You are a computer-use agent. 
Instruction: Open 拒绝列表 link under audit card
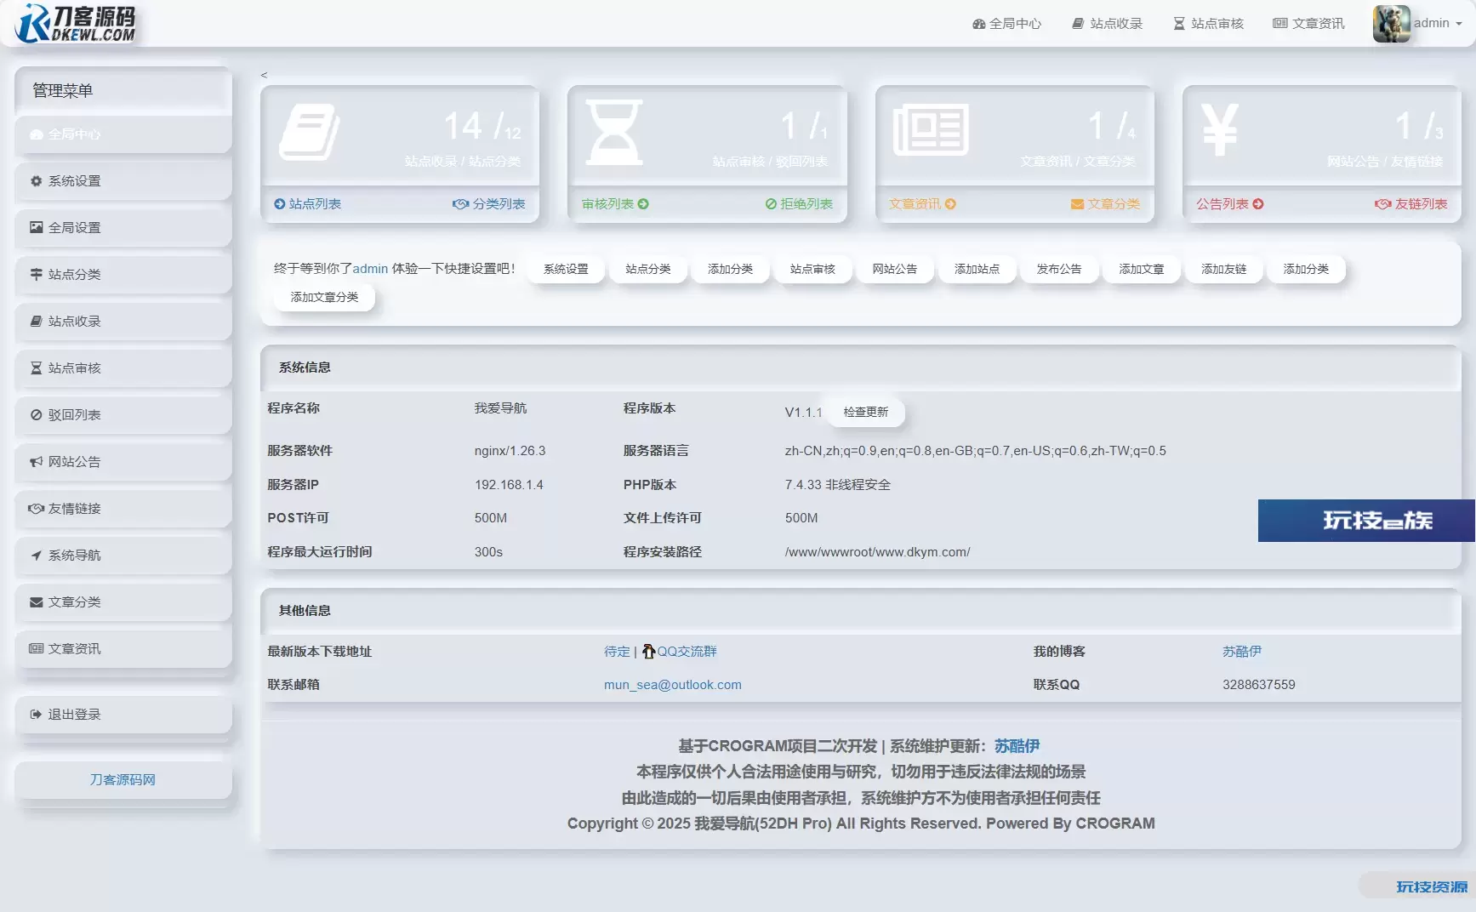(x=799, y=204)
